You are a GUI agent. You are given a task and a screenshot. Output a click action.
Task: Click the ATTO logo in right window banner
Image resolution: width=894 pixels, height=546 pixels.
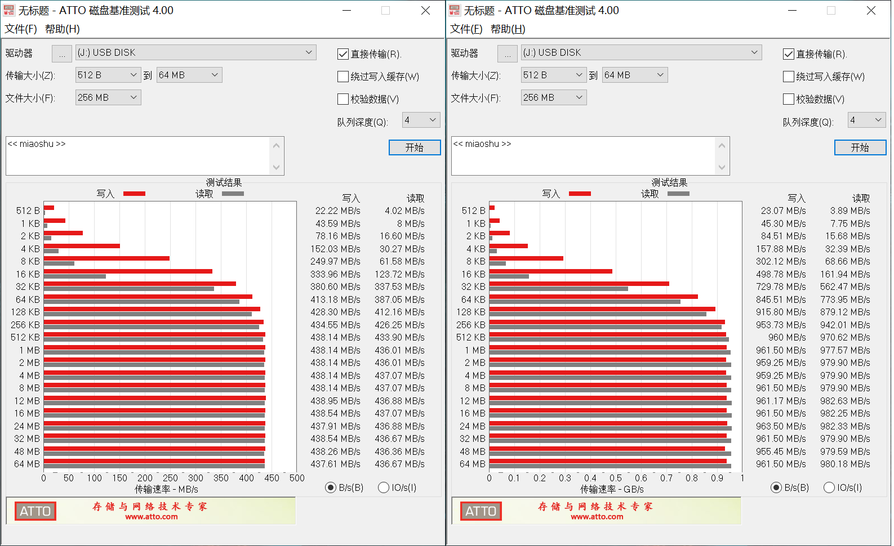pos(481,511)
